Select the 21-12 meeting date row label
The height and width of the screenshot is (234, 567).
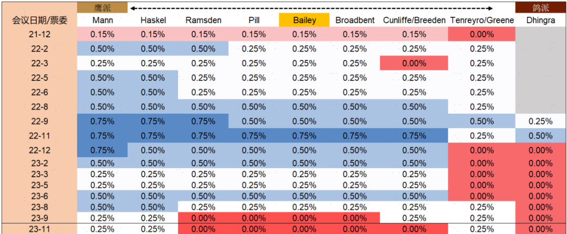[39, 34]
